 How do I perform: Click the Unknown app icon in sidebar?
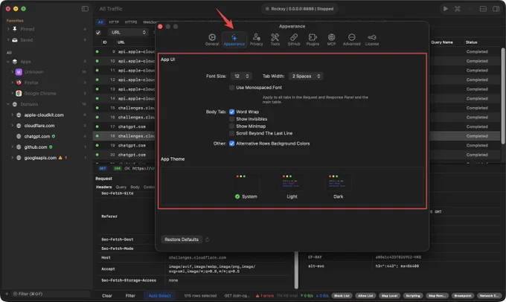(x=19, y=72)
